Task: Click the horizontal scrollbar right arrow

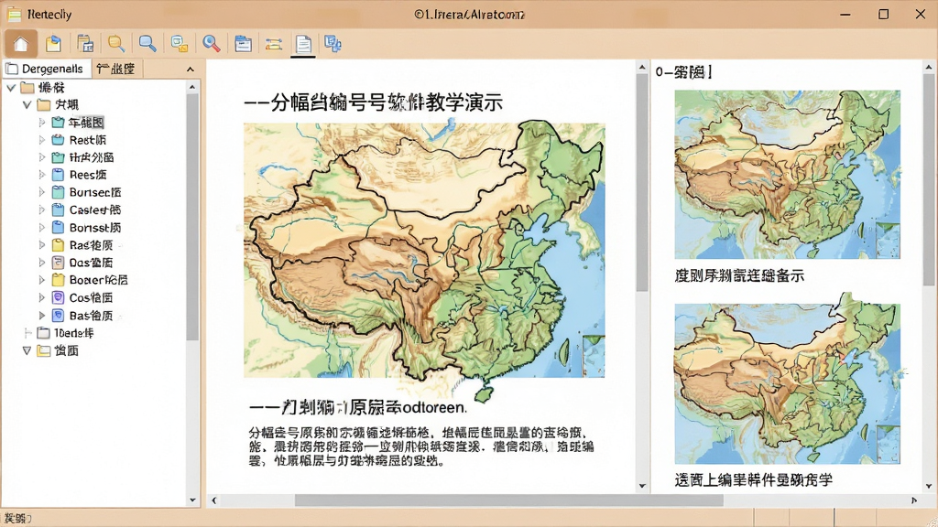Action: (x=913, y=500)
